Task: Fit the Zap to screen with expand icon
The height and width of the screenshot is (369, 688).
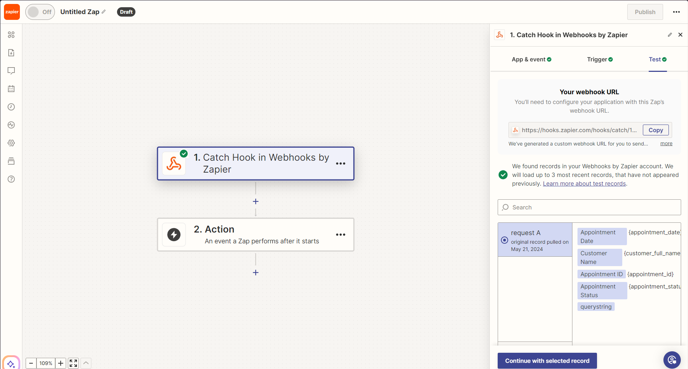Action: coord(73,363)
